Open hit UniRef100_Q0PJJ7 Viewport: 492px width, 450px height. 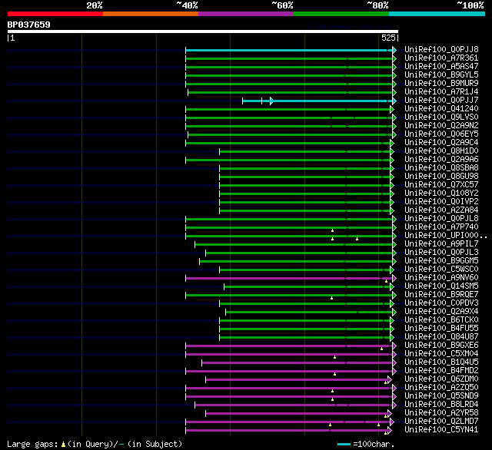pos(441,101)
